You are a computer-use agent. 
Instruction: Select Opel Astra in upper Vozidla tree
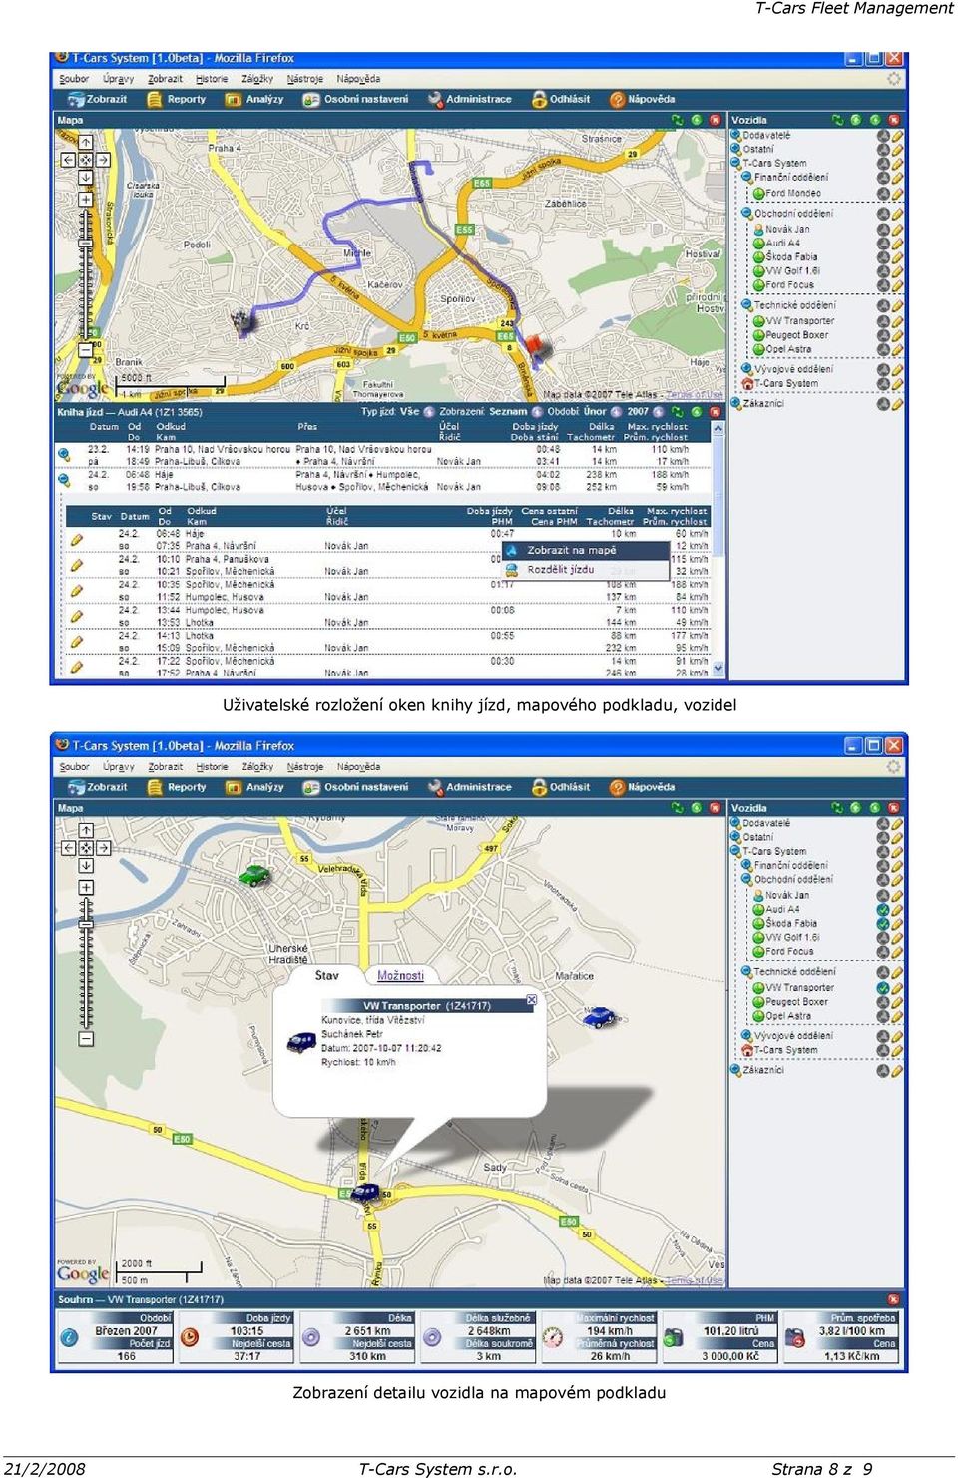coord(787,349)
